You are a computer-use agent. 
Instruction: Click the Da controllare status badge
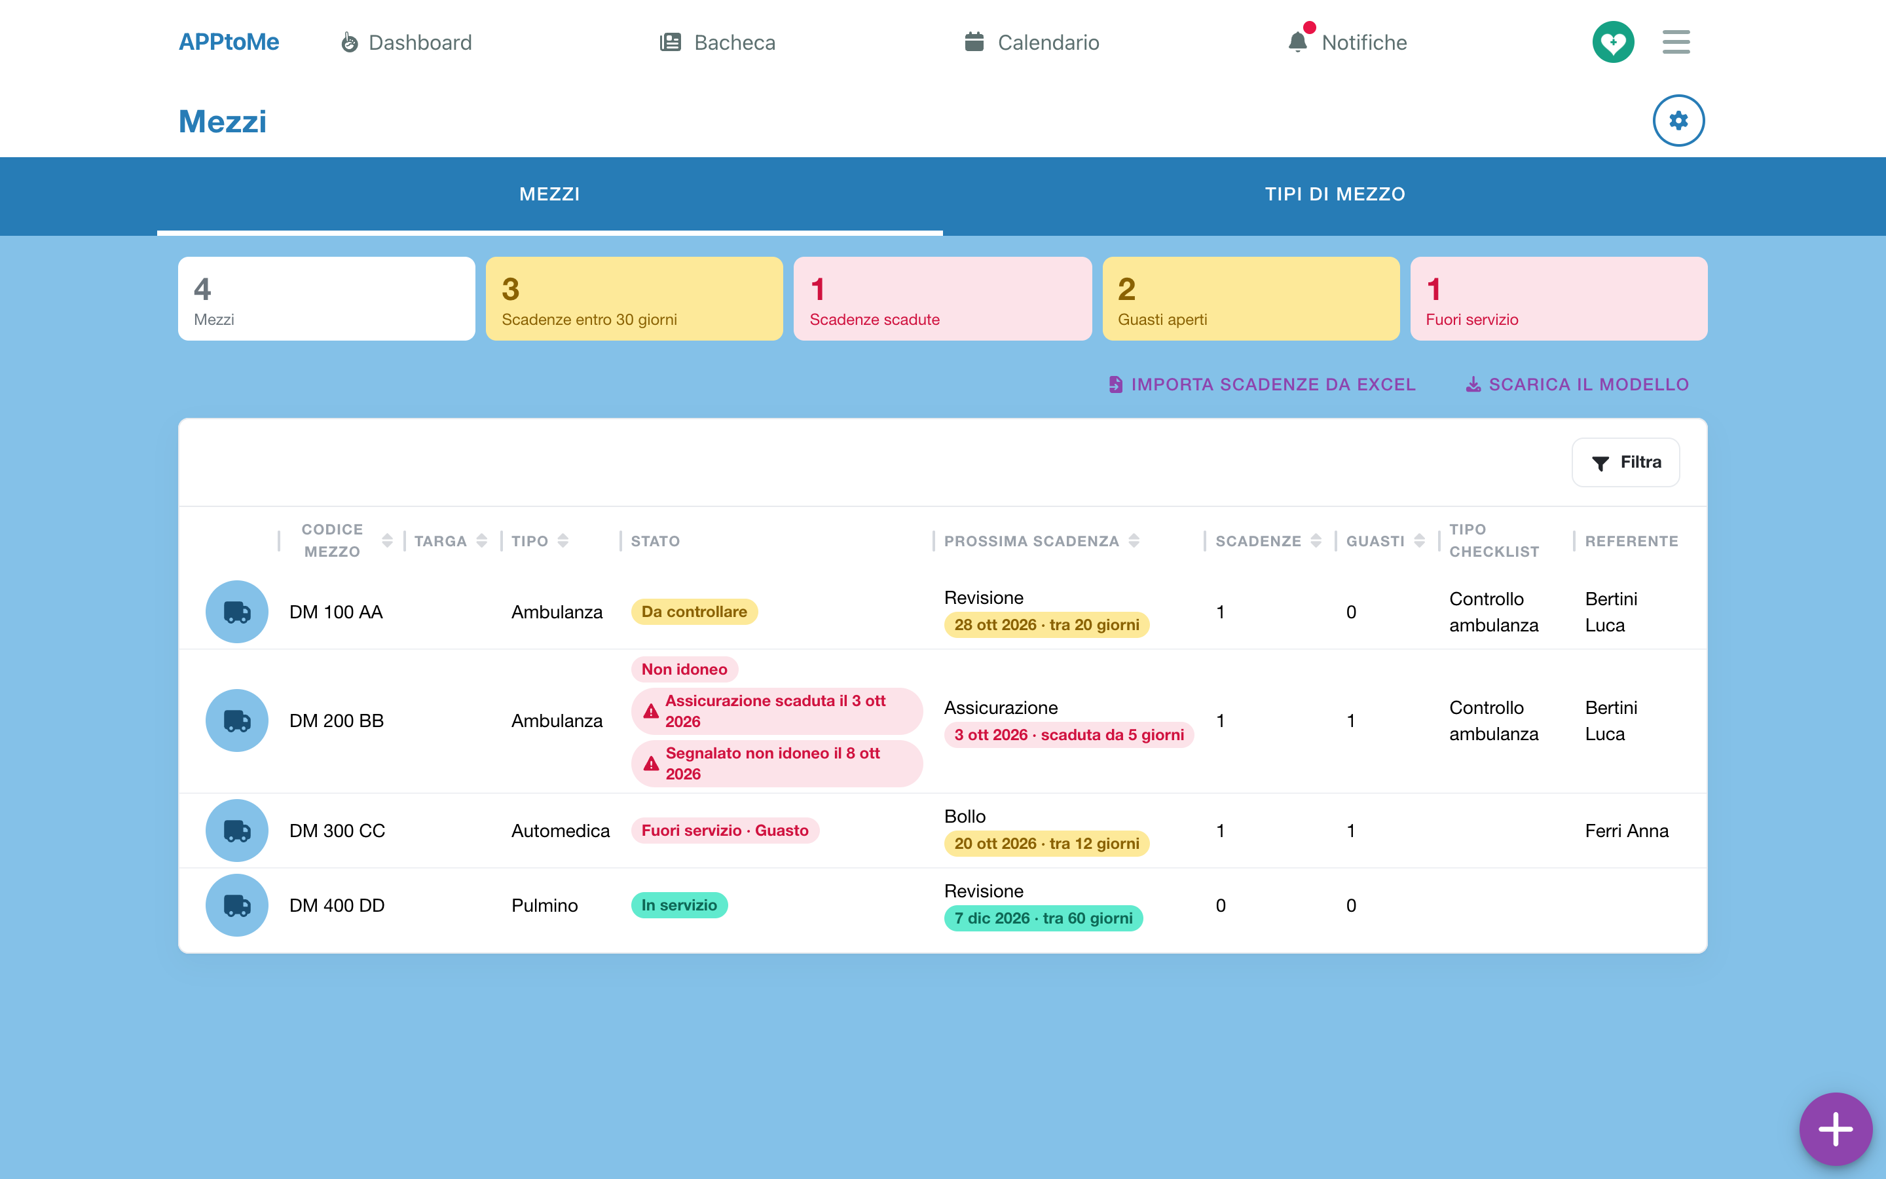coord(693,612)
